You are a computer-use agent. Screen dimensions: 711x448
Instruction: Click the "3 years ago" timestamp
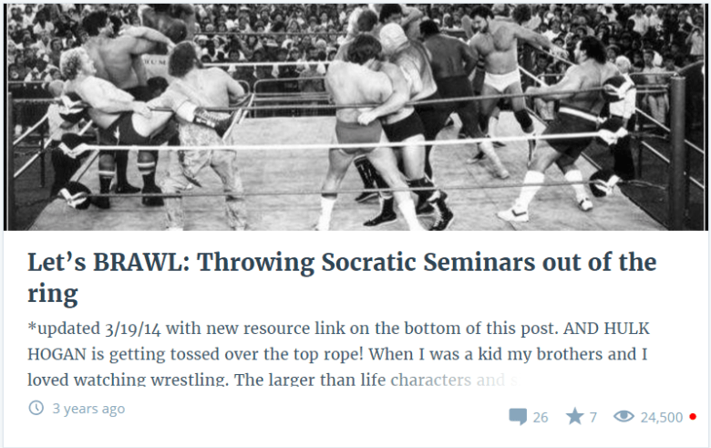[88, 408]
